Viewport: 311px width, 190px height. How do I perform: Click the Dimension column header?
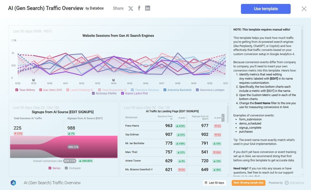(x=131, y=117)
